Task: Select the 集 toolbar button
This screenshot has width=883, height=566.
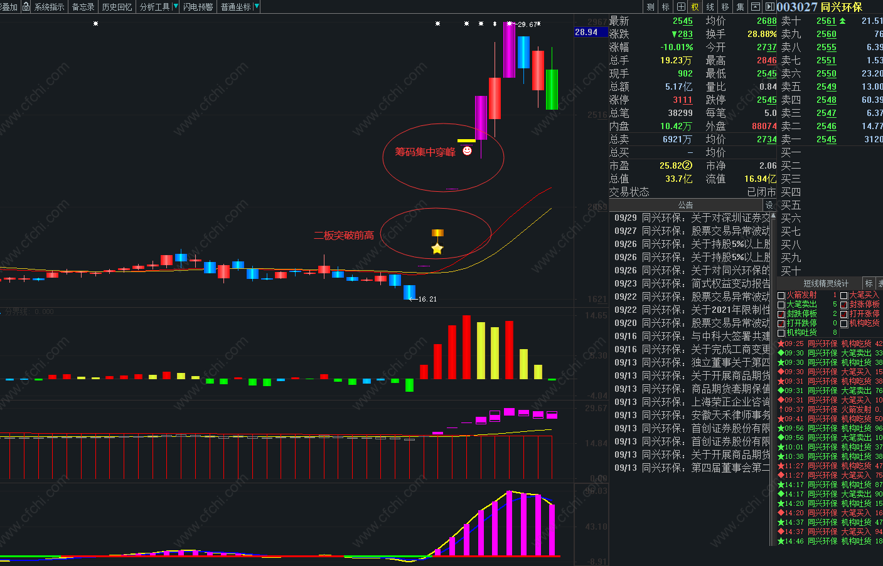Action: pyautogui.click(x=741, y=7)
